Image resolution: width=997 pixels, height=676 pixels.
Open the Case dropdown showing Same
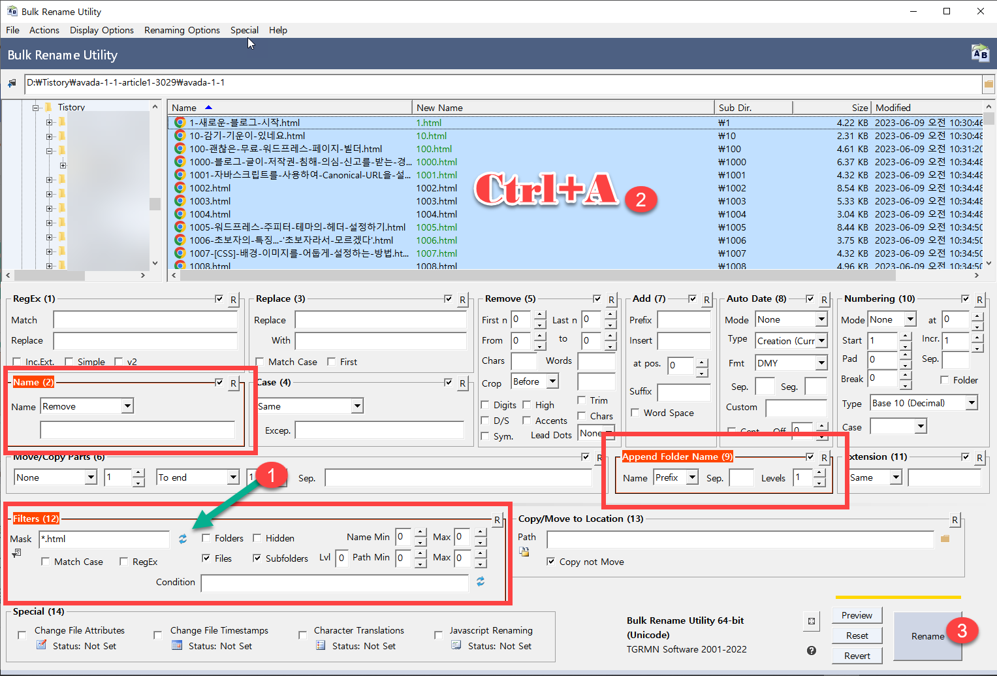click(x=357, y=406)
